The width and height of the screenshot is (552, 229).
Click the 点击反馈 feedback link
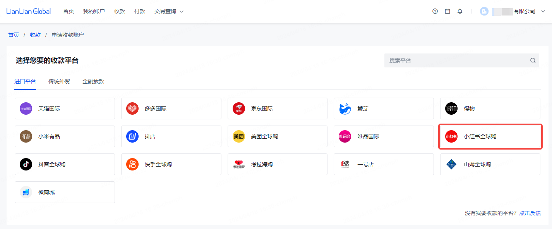pyautogui.click(x=530, y=213)
